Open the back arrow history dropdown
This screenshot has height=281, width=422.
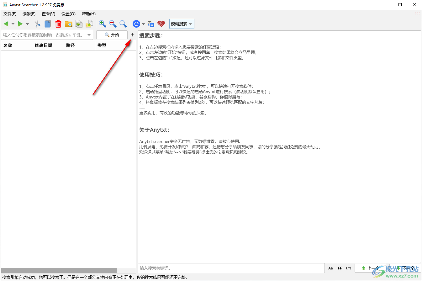[x=13, y=24]
